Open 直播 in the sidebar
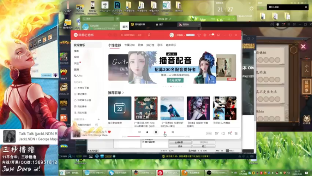312x176 pixels. click(x=76, y=70)
